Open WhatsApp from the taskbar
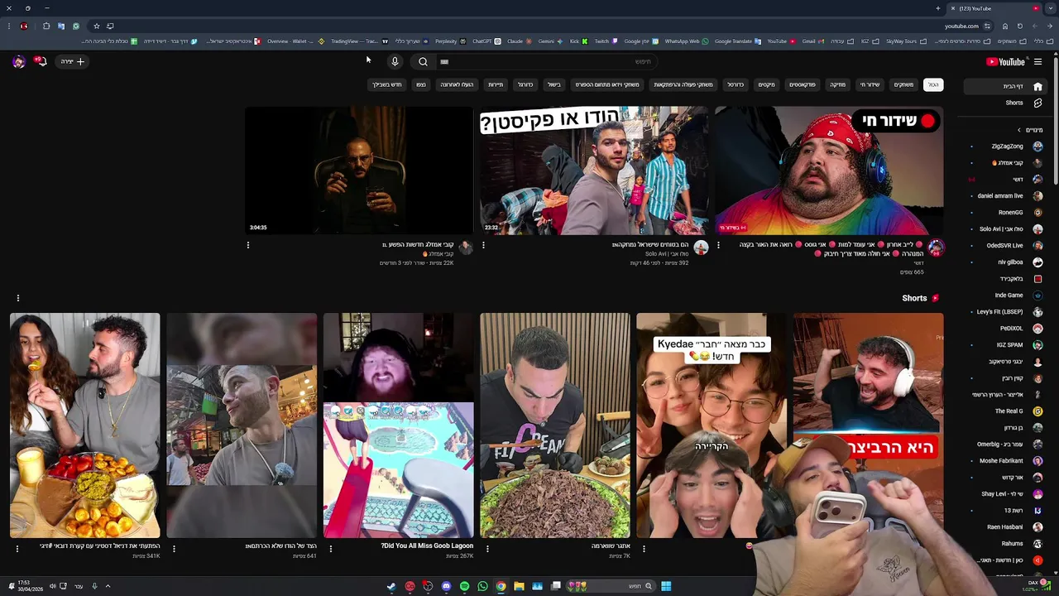This screenshot has width=1059, height=596. coord(482,586)
